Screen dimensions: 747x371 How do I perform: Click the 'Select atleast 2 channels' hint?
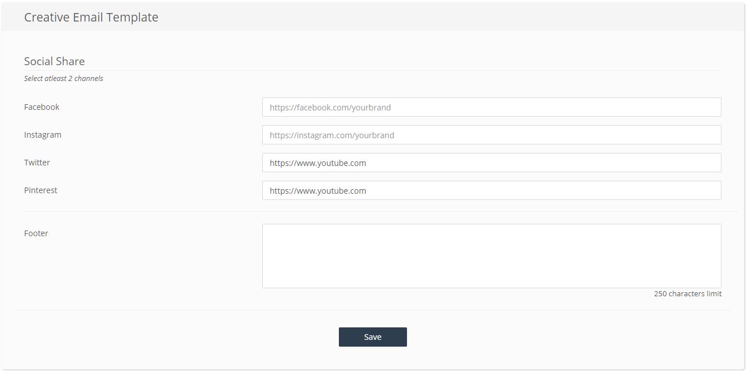(x=64, y=79)
